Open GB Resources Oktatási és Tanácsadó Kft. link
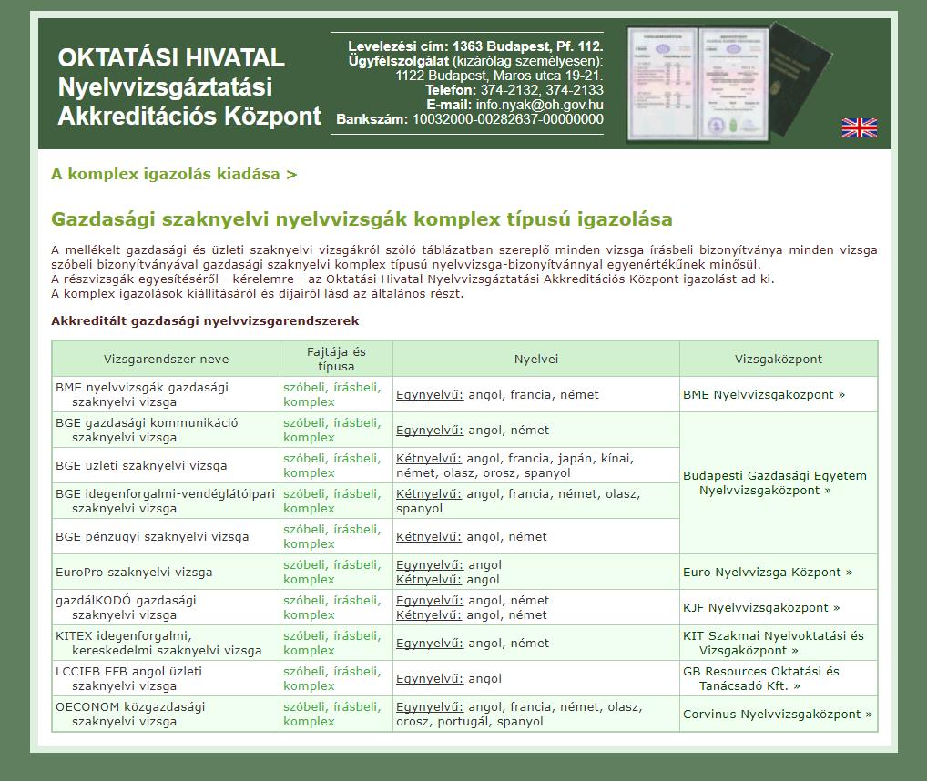Screen dimensions: 927x781 761,678
